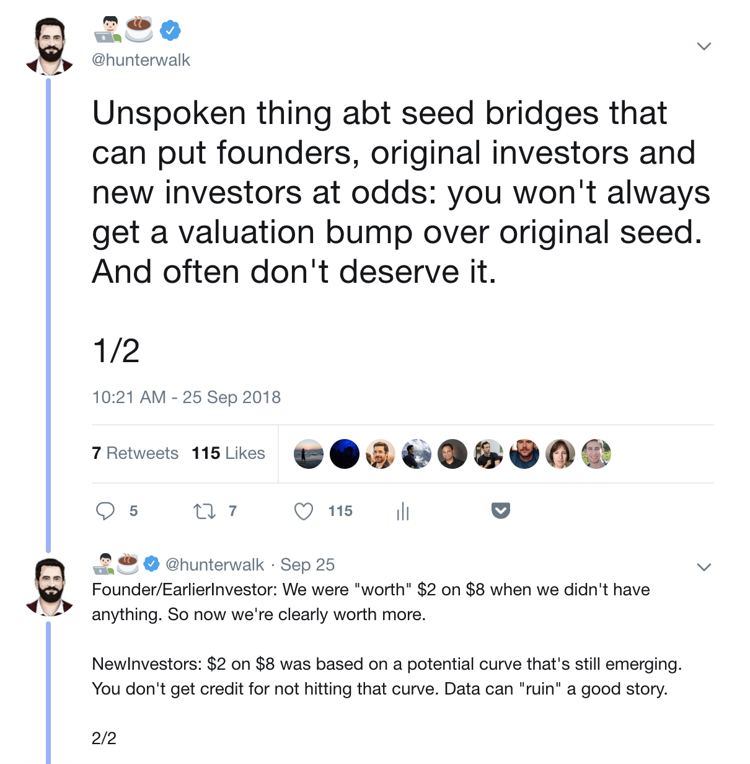Open the reply tweet author's avatar
750x764 pixels.
(50, 587)
